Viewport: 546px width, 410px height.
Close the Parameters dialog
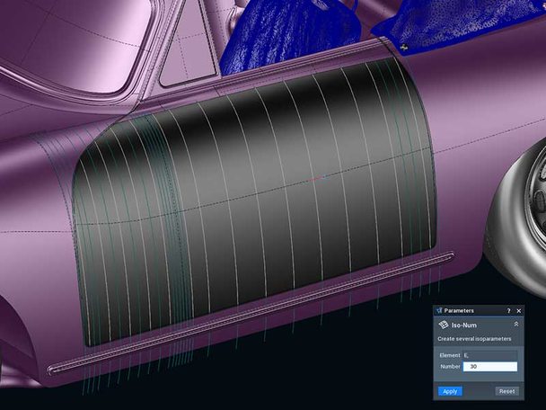click(519, 310)
